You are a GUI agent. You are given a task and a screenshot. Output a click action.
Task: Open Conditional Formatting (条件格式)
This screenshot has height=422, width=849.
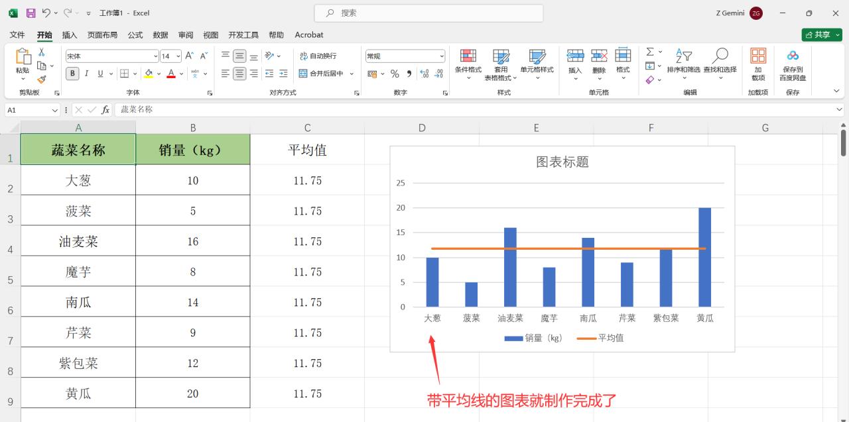pyautogui.click(x=468, y=64)
